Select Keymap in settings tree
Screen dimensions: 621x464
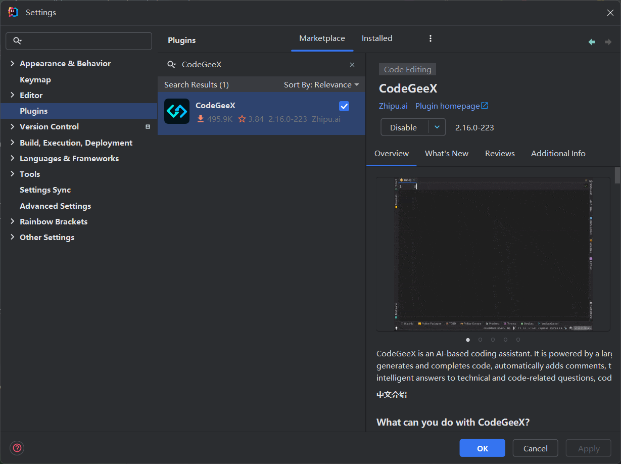click(35, 79)
